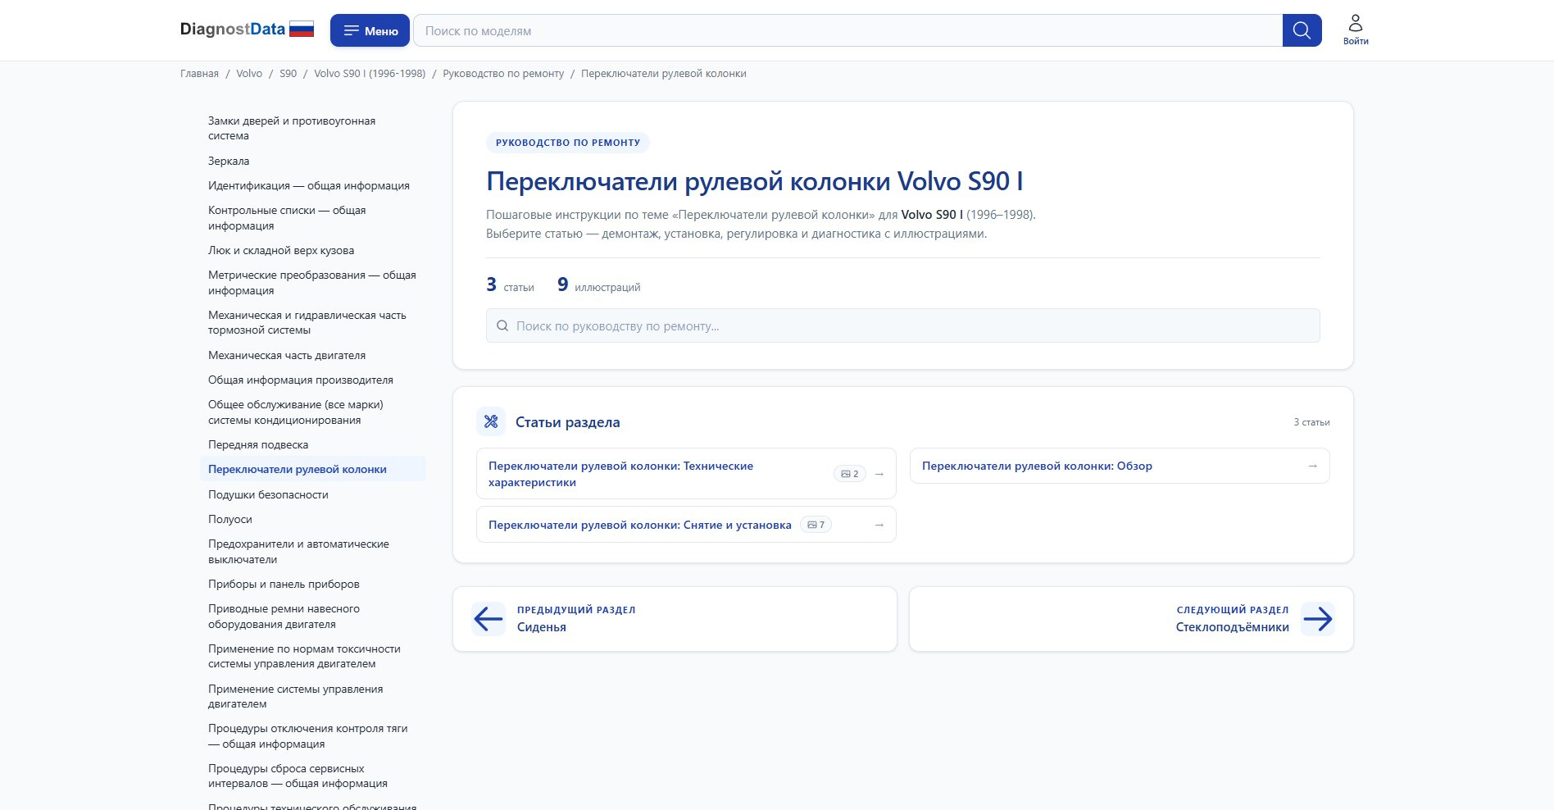Open article Переключатели рулевой колонки: Обзор
This screenshot has height=810, width=1554.
(x=1120, y=466)
